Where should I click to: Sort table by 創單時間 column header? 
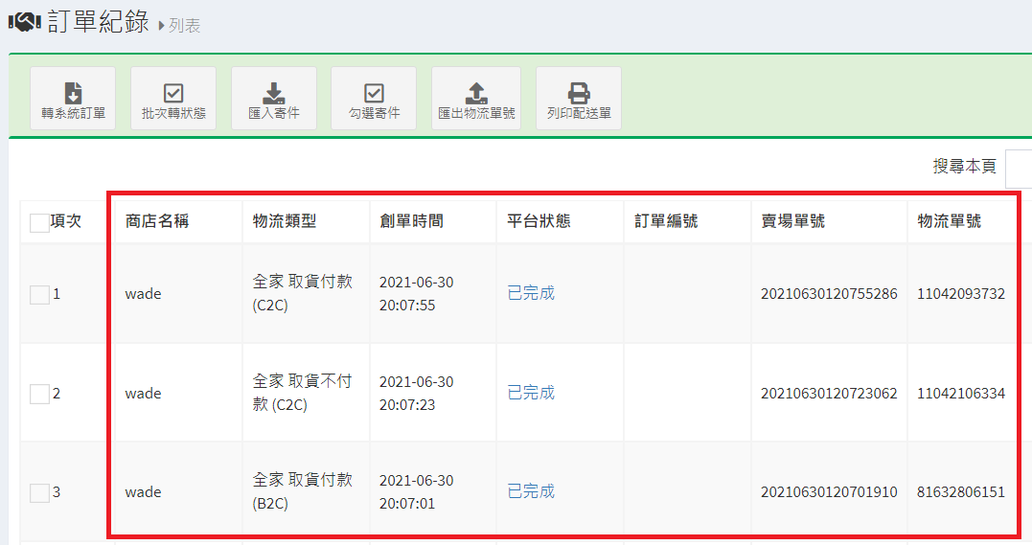411,221
